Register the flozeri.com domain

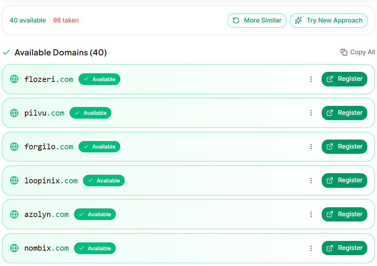point(344,79)
